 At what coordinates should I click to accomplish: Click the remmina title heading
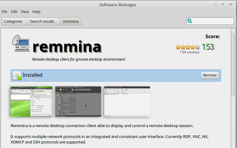[67, 46]
